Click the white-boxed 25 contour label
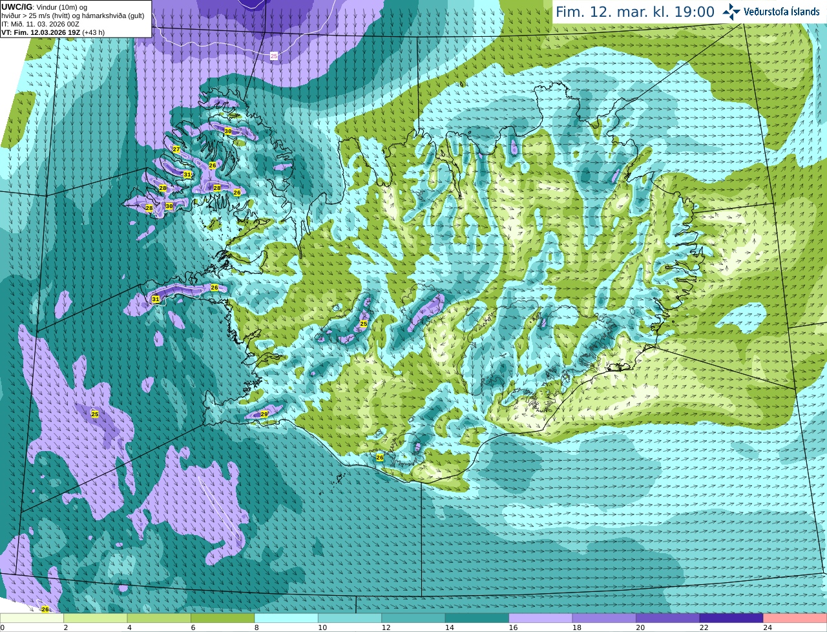This screenshot has width=827, height=632. click(x=274, y=56)
